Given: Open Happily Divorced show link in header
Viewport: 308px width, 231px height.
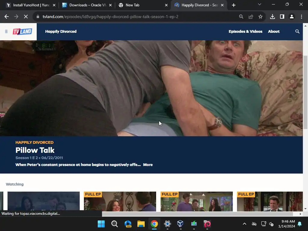Looking at the screenshot, I should pos(61,31).
